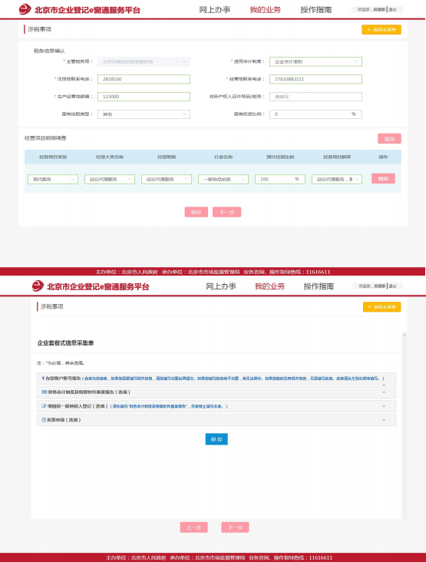426x562 pixels.
Task: Open 网上办事 on the 税务信息确认 page
Action: click(x=215, y=10)
